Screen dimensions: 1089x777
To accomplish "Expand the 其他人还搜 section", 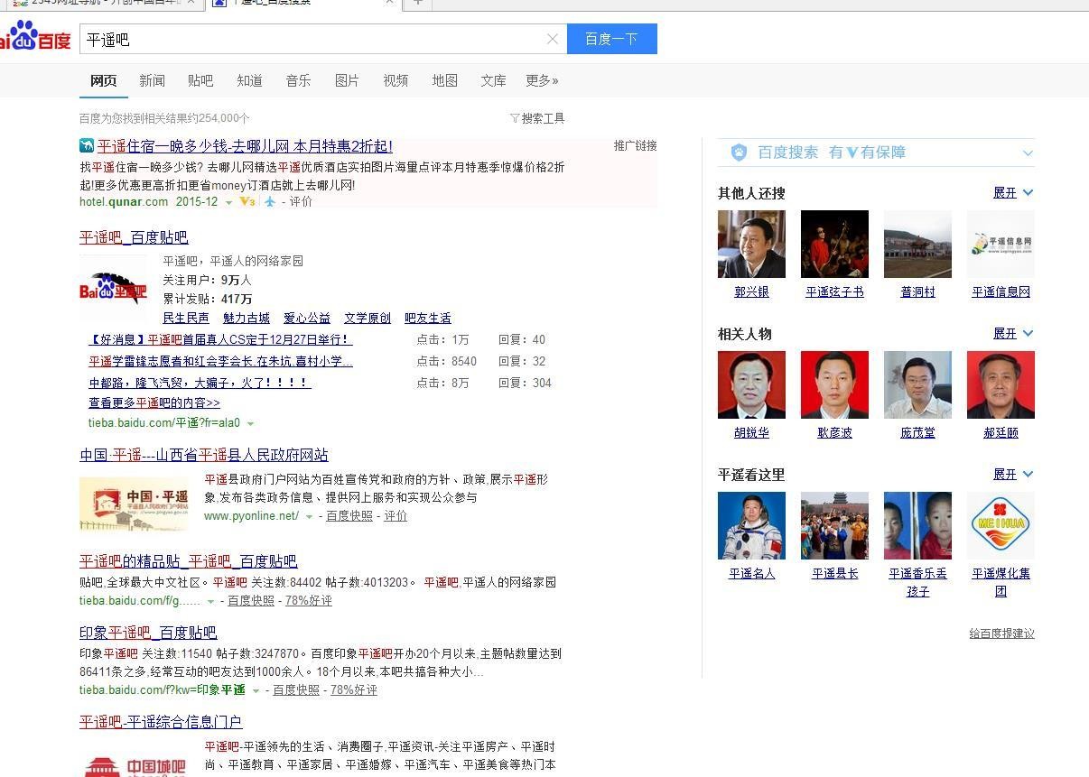I will coord(1013,193).
